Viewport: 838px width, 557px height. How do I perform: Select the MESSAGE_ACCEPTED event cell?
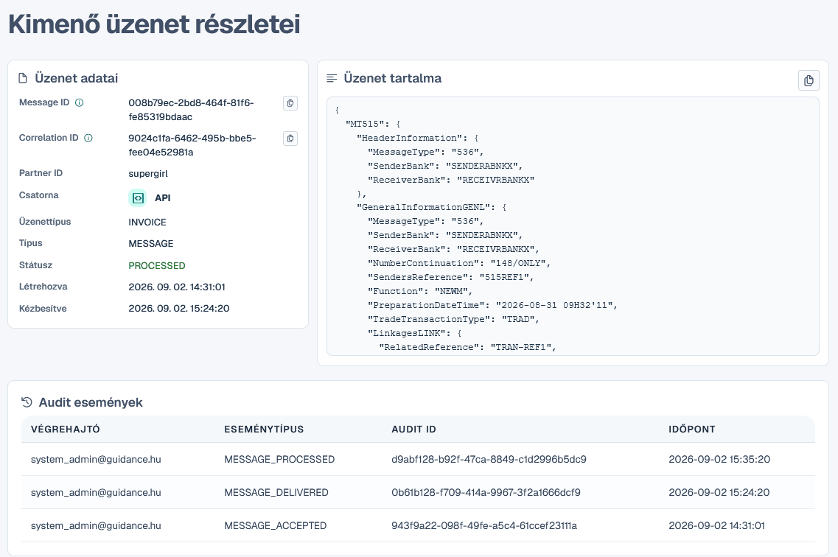(275, 525)
